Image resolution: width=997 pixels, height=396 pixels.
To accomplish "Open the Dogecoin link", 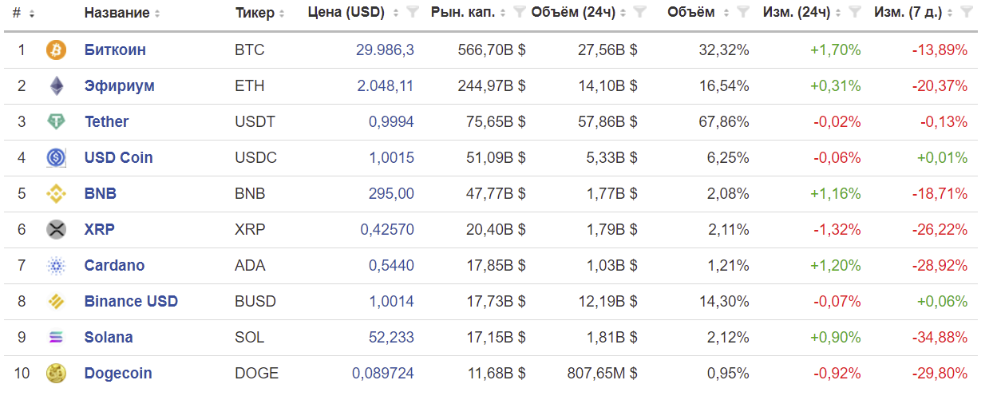I will tap(118, 373).
